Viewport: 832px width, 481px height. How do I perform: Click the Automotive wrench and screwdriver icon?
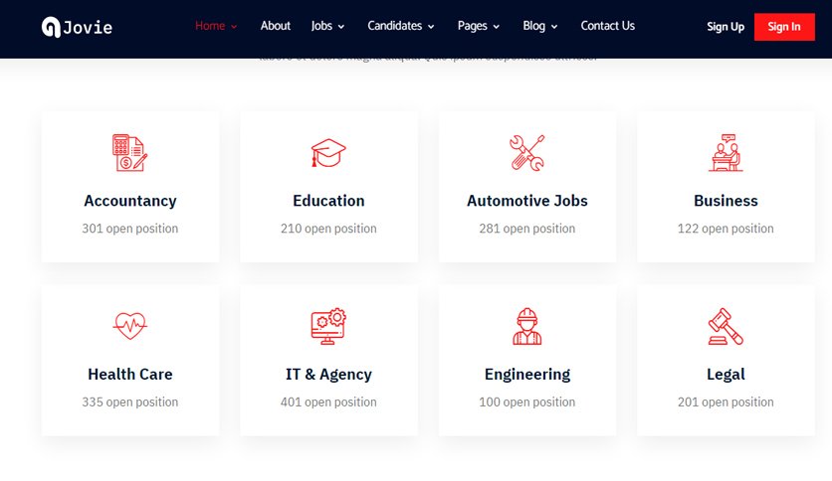pyautogui.click(x=526, y=153)
